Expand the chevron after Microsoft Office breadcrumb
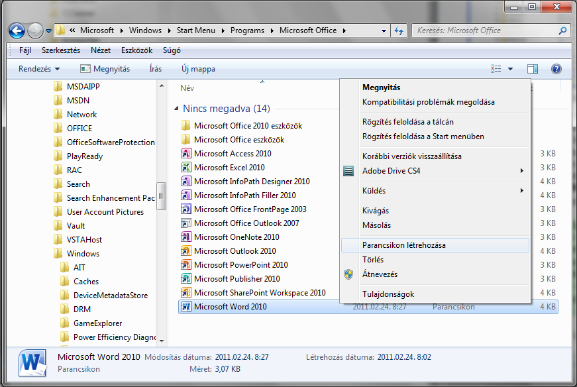Image resolution: width=577 pixels, height=387 pixels. (x=344, y=30)
